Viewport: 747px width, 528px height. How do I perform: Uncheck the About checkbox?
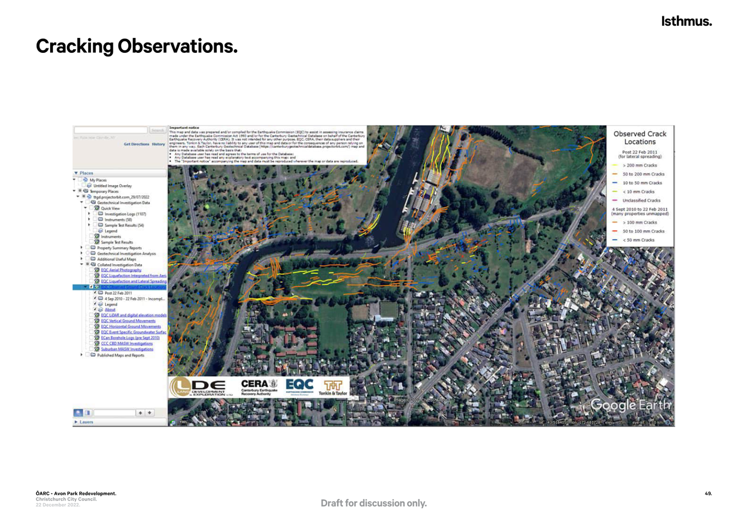95,309
